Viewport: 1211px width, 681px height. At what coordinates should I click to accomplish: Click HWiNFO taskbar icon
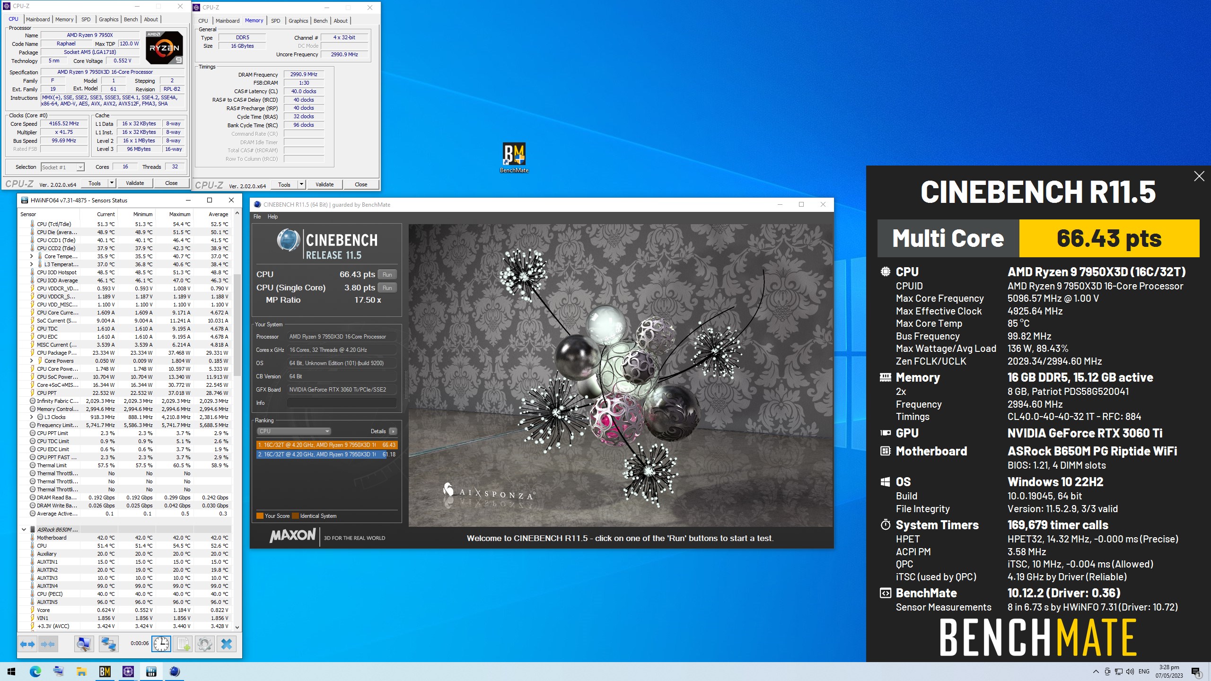tap(151, 672)
